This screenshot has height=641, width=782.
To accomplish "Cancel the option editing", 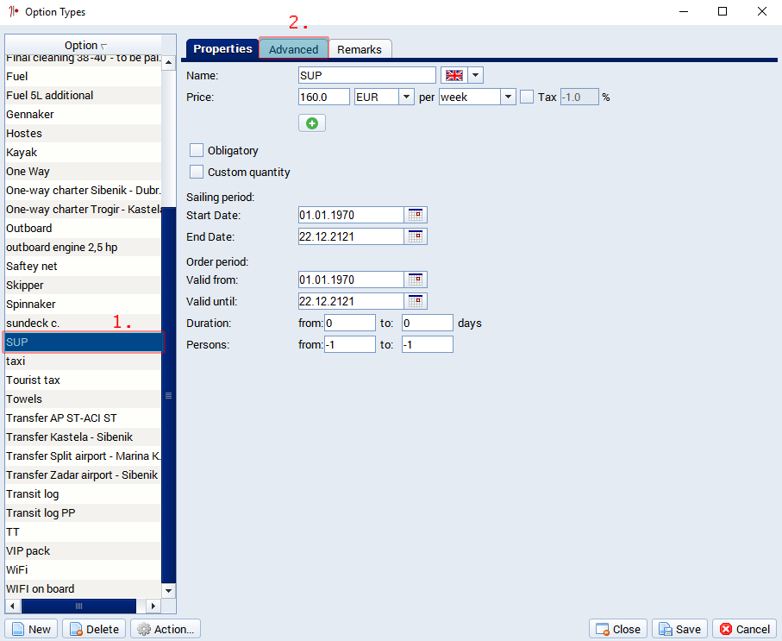I will (x=745, y=629).
